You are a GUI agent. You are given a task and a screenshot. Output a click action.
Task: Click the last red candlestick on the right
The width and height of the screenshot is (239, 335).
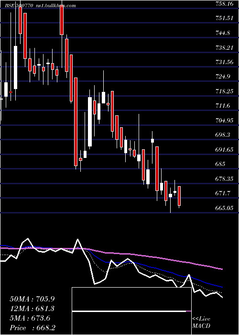[179, 196]
